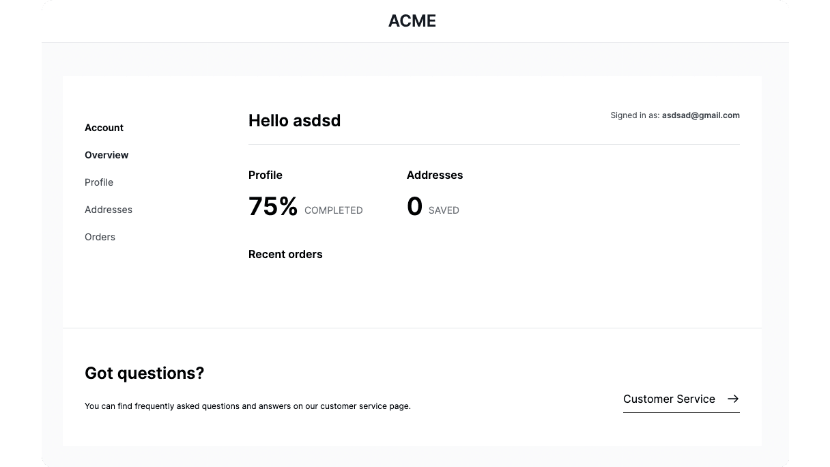Click the signed-in email asdsad@gmail.com
Image resolution: width=830 pixels, height=467 pixels.
(x=700, y=115)
